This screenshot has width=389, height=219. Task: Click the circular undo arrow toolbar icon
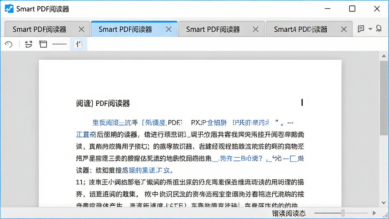9,44
